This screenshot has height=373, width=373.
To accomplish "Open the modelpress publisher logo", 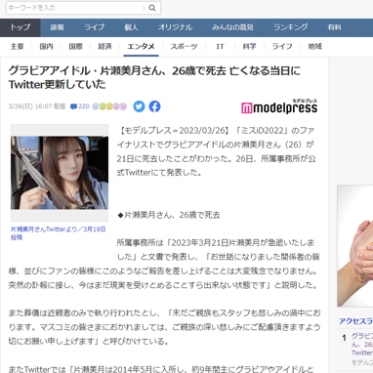I will pyautogui.click(x=279, y=106).
